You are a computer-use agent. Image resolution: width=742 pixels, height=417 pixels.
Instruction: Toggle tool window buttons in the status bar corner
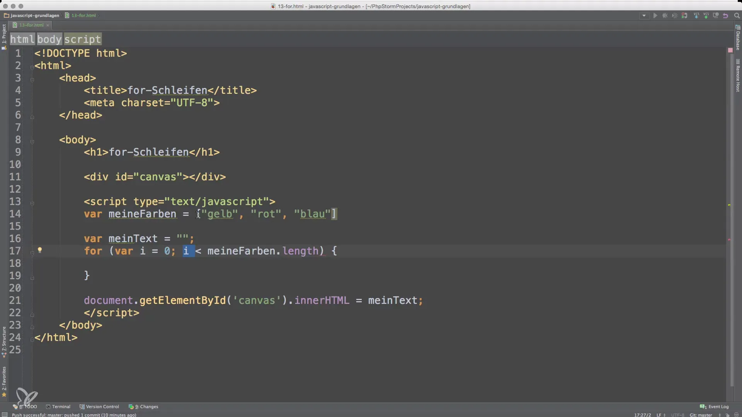5,415
